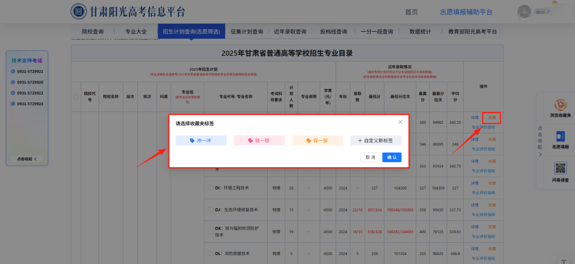Add a tag via 自定义新标签

tap(376, 140)
